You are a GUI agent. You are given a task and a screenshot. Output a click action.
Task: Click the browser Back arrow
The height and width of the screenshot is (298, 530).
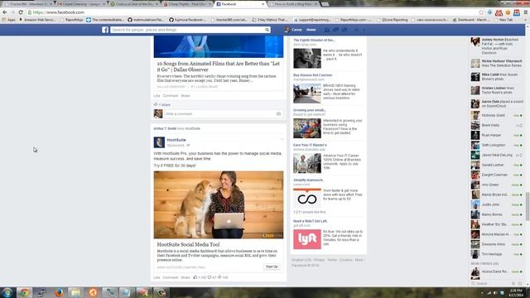(5, 12)
